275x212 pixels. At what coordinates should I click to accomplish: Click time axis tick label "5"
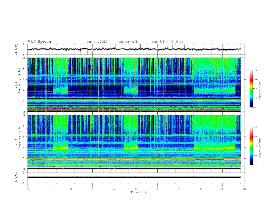pyautogui.click(x=136, y=189)
